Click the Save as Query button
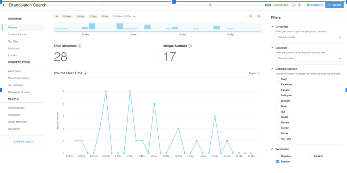This screenshot has width=347, height=173. 23,142
